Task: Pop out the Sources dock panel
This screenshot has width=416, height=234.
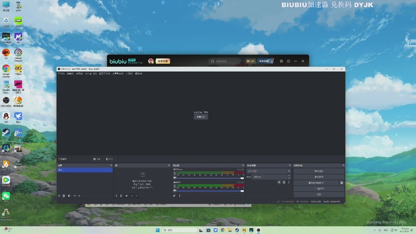Action: [169, 165]
